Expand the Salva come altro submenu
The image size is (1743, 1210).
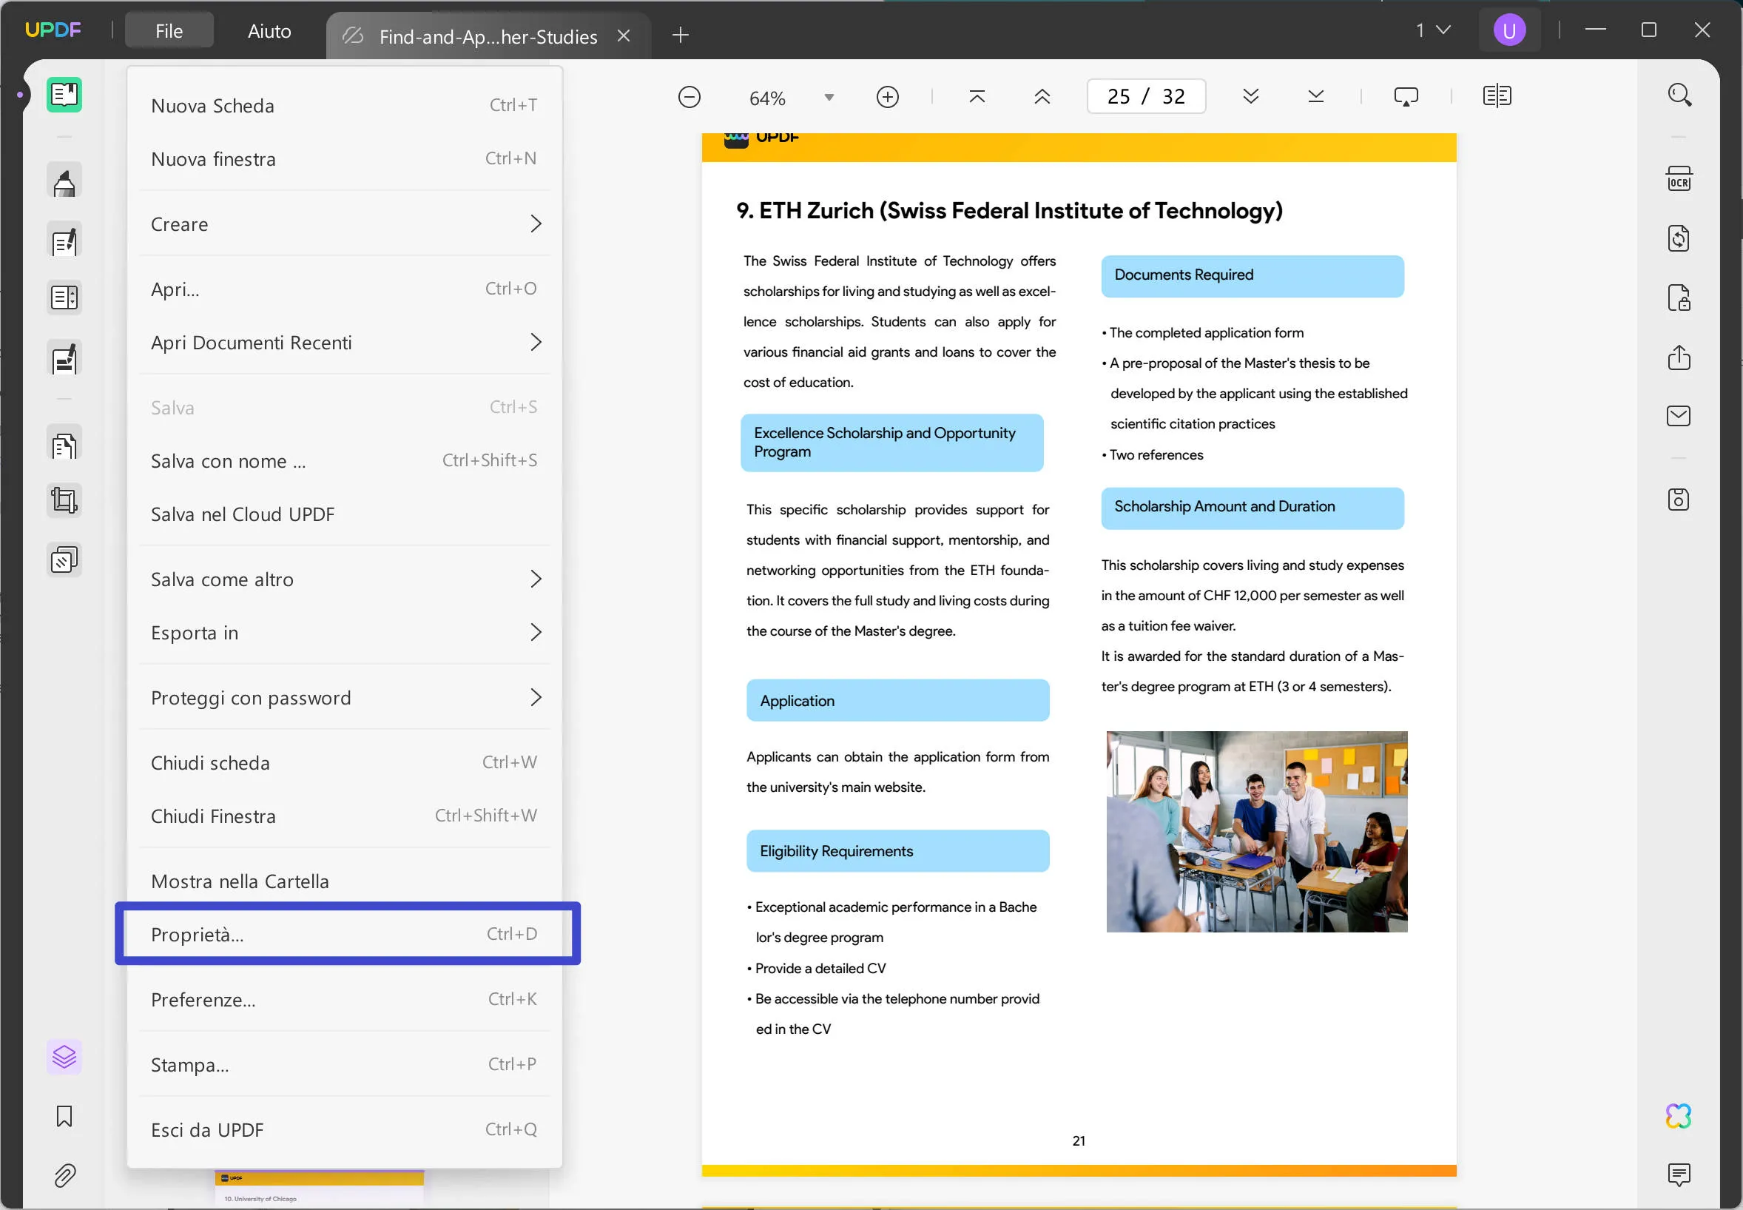click(345, 579)
